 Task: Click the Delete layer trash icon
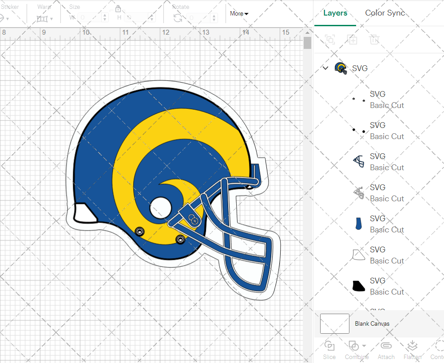click(x=374, y=40)
